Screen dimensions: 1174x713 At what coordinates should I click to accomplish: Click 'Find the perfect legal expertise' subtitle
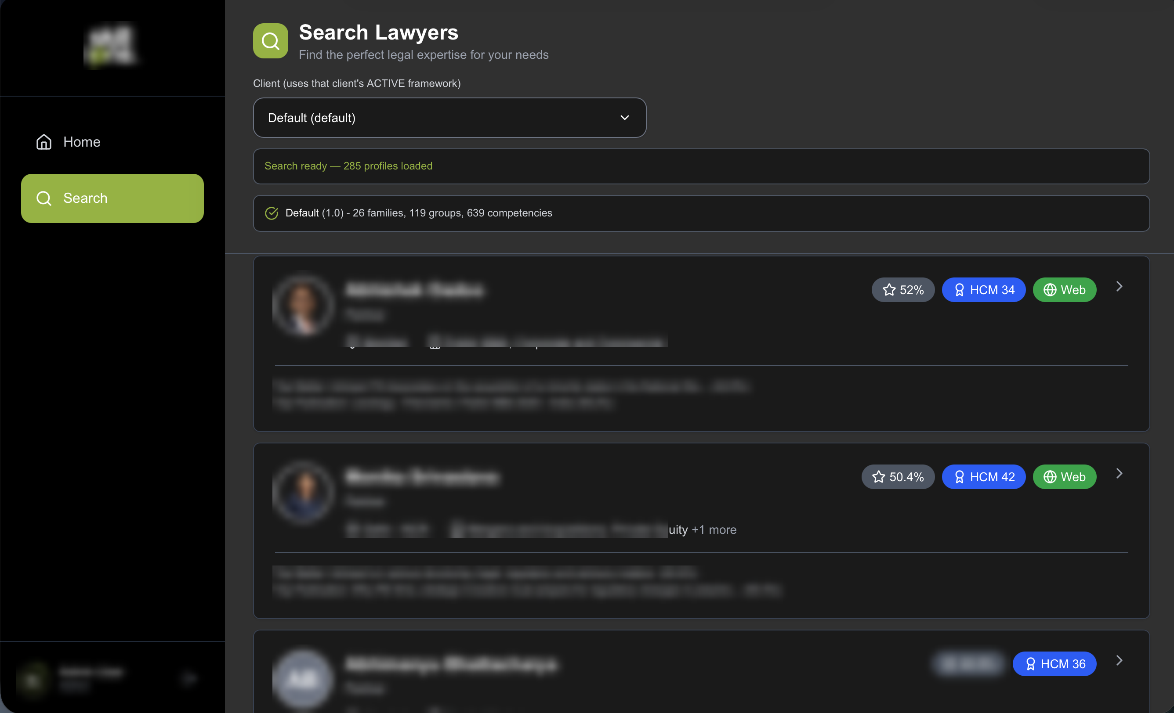[424, 55]
